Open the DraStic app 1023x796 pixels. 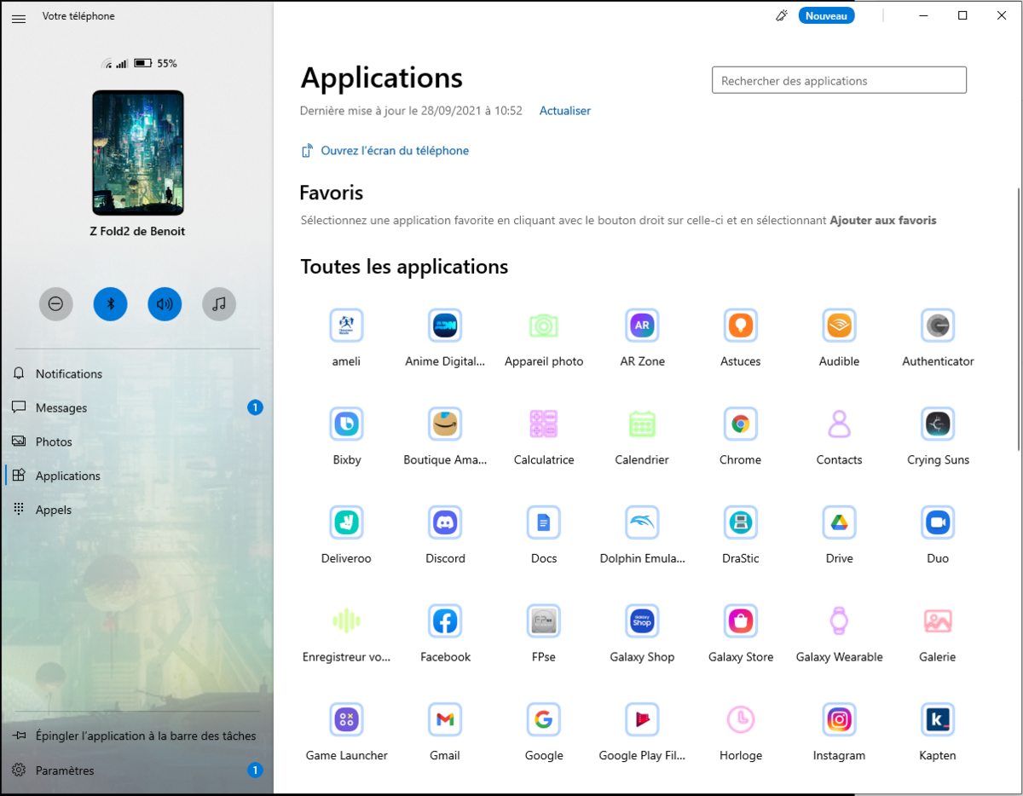pyautogui.click(x=741, y=522)
